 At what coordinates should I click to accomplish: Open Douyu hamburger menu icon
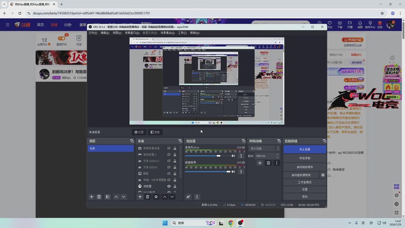[x=8, y=24]
